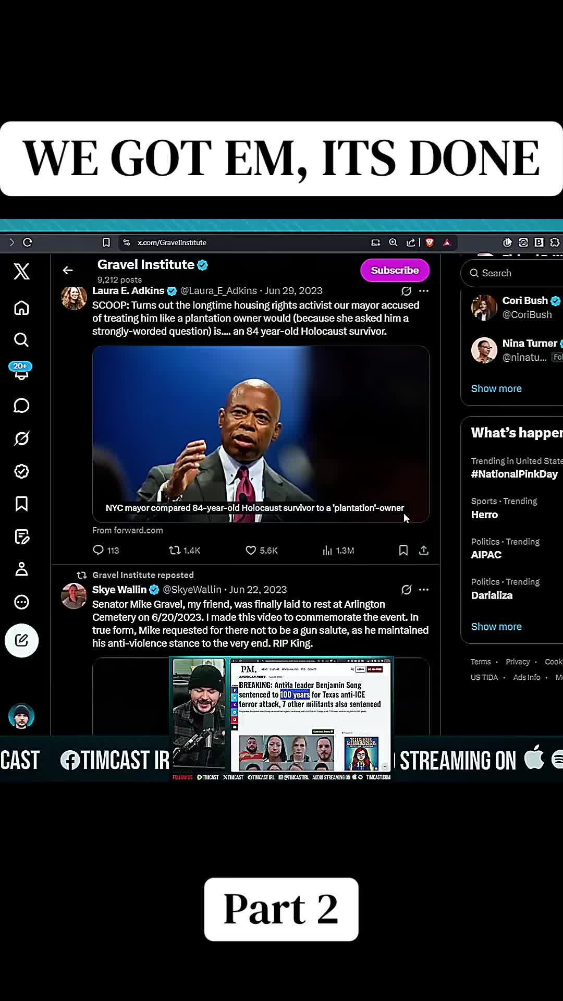Screen dimensions: 563x1001
Task: Reply to post with 113 comments
Action: pyautogui.click(x=106, y=551)
